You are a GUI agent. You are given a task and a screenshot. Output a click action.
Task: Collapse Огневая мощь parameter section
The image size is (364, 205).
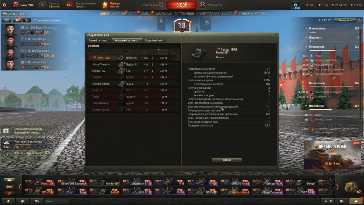tap(306, 29)
